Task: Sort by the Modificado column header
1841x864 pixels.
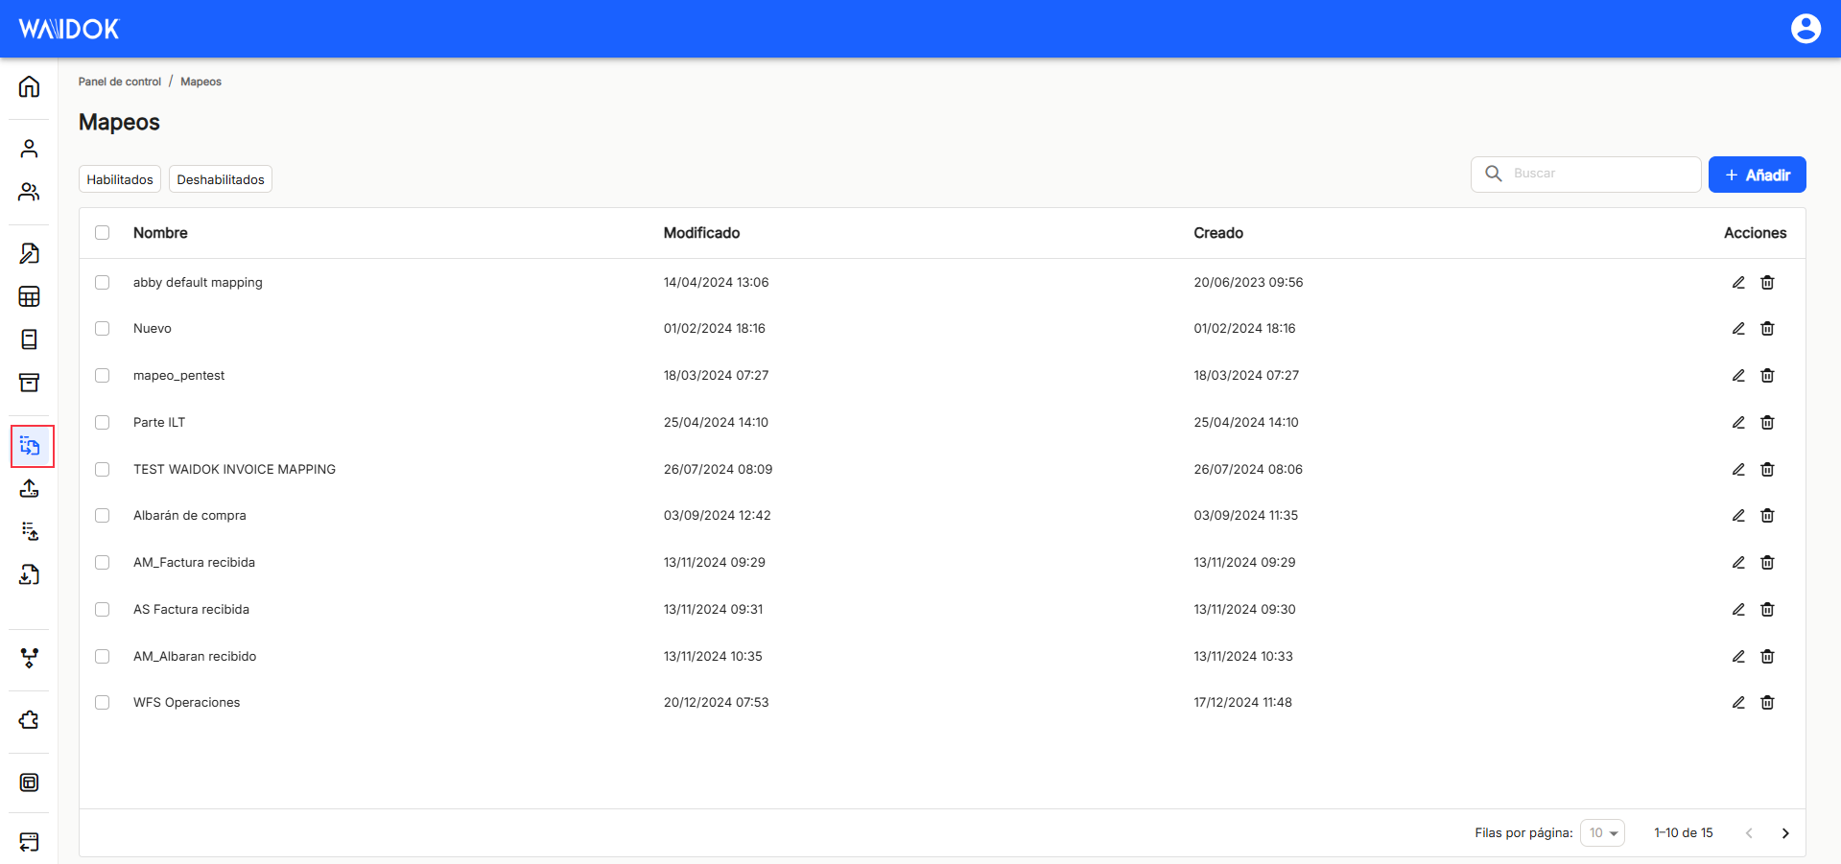Action: pos(701,233)
